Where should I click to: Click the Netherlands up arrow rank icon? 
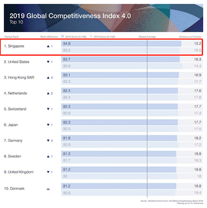48,93
